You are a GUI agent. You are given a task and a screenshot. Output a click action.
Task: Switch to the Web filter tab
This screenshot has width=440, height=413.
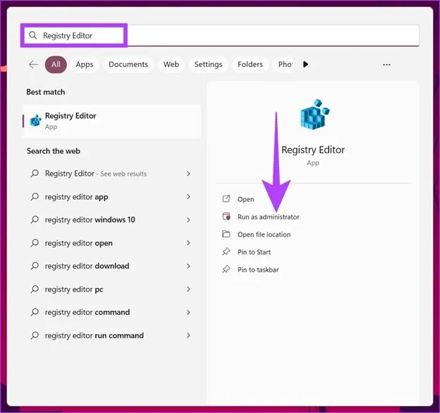[171, 64]
